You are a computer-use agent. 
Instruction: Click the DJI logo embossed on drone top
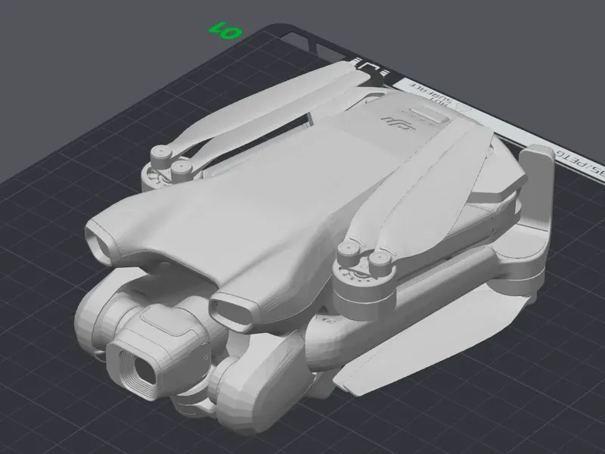point(398,123)
